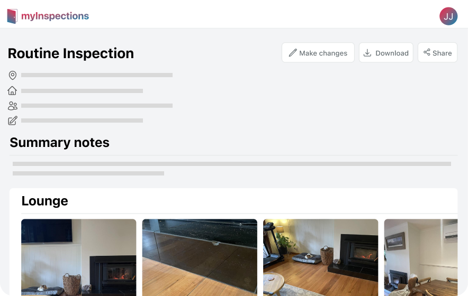The height and width of the screenshot is (296, 468).
Task: Open third Lounge photo with treadmill and plant
Action: pyautogui.click(x=320, y=257)
